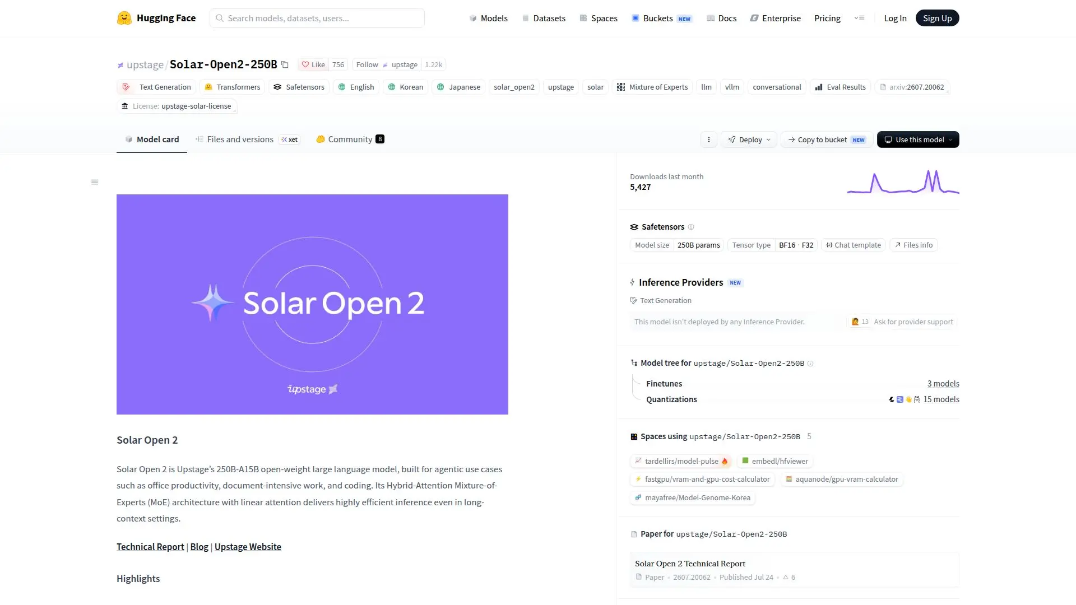Click the Solar Open 2 Technical Report paper
Screen dimensions: 1076x605
tap(795, 570)
